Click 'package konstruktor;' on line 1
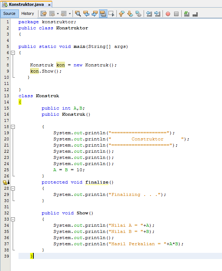222x271 pixels. [x=47, y=22]
